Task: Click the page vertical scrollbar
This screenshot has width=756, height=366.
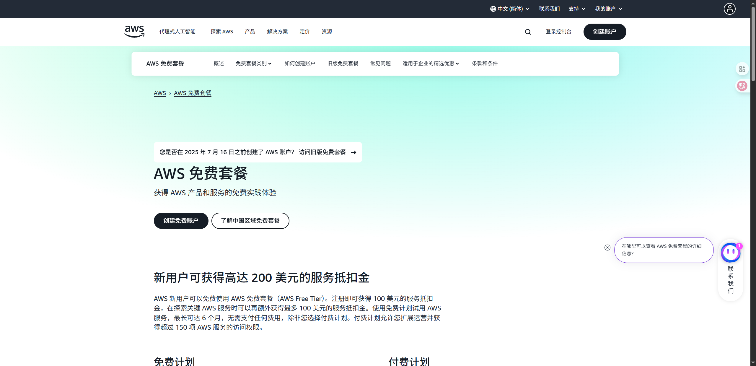Action: [753, 44]
